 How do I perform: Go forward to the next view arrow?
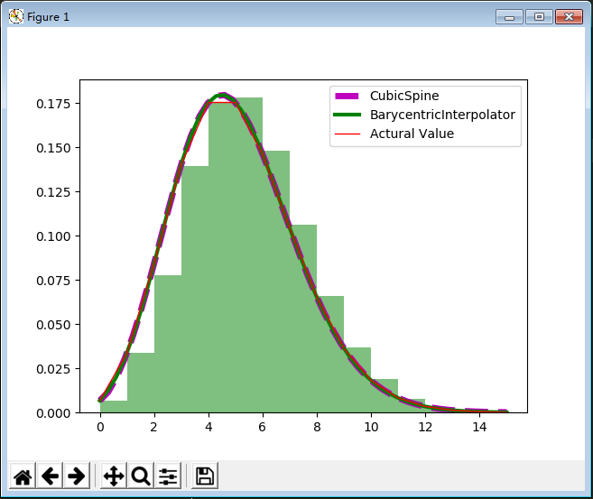(77, 476)
